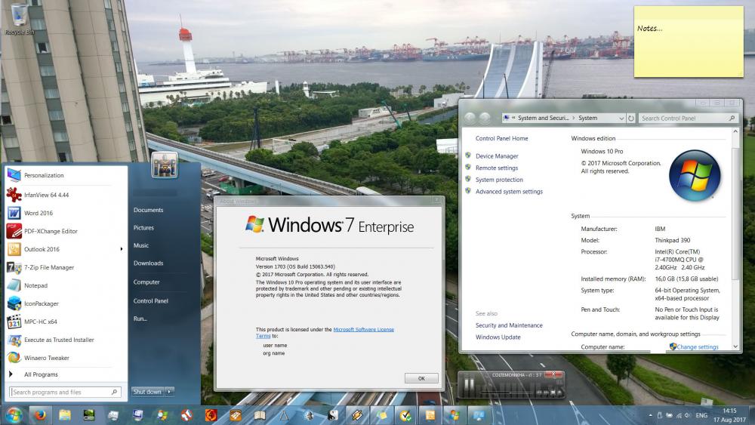Open Documents from the Start menu
This screenshot has width=755, height=425.
click(148, 210)
